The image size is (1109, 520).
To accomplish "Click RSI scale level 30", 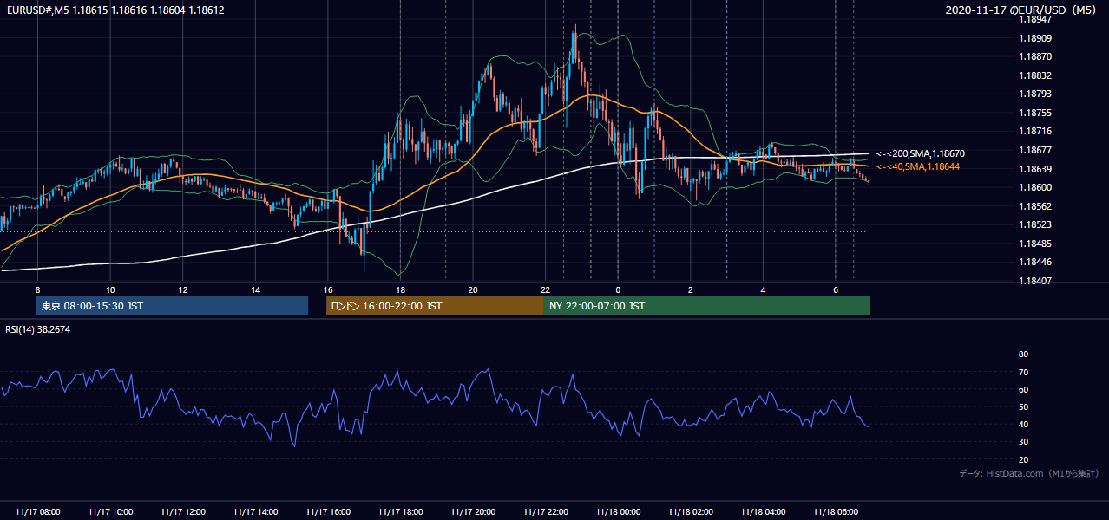I will pos(1023,442).
